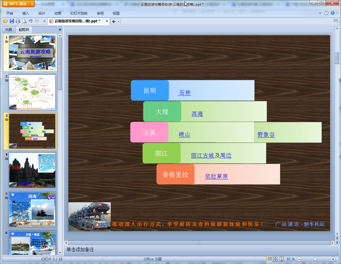Image resolution: width=341 pixels, height=264 pixels.
Task: Open the WPS 演示 application menu dropdown arrow
Action: (32, 4)
